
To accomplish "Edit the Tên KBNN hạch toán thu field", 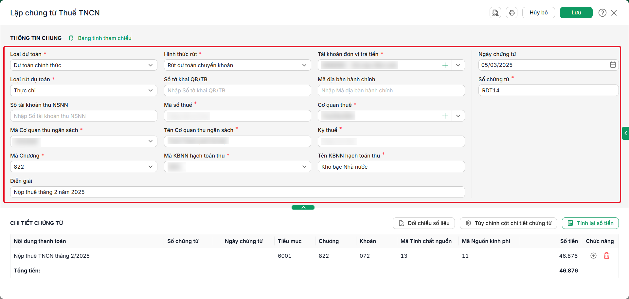I will (391, 167).
